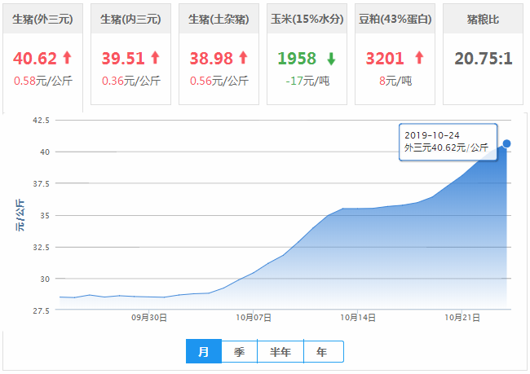Click the blue data point for 2019-10-24
The height and width of the screenshot is (374, 530).
tap(506, 143)
